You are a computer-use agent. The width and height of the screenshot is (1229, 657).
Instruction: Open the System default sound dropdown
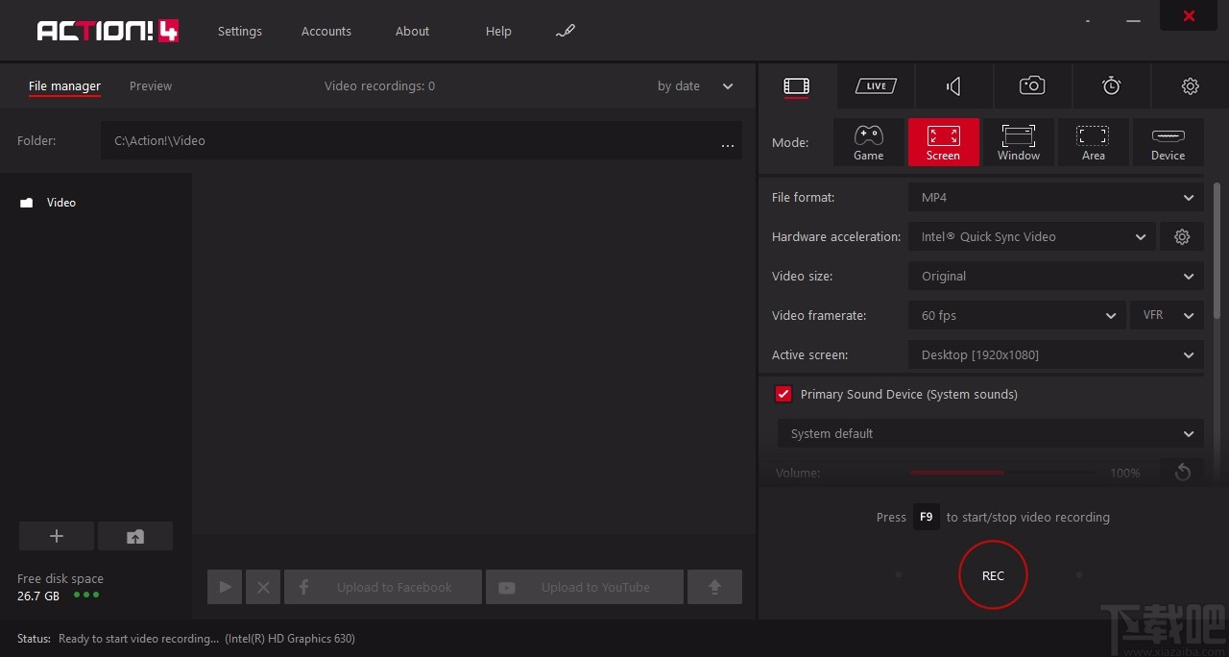click(991, 433)
